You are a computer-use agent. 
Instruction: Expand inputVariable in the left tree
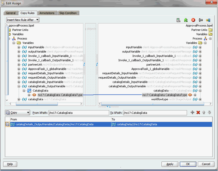pos(19,47)
